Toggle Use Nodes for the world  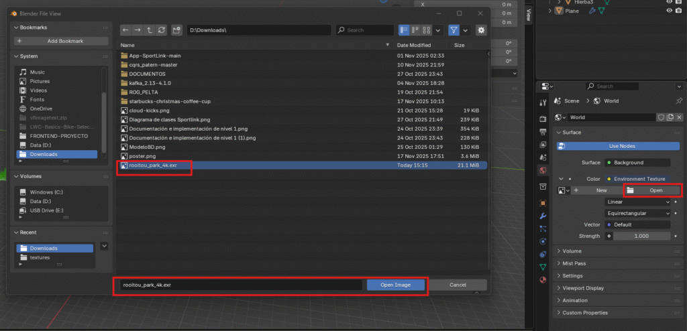pyautogui.click(x=618, y=146)
